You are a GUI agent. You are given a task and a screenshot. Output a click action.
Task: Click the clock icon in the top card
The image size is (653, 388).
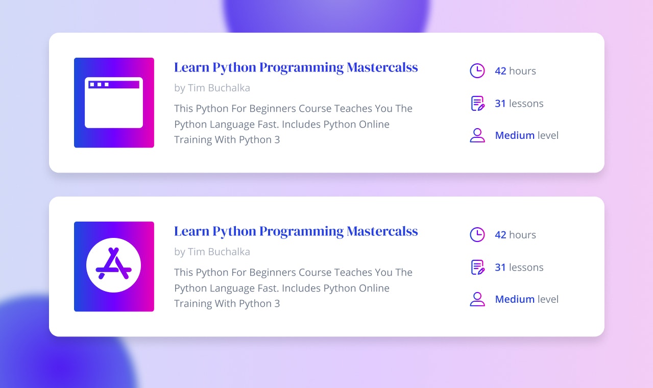(x=477, y=71)
